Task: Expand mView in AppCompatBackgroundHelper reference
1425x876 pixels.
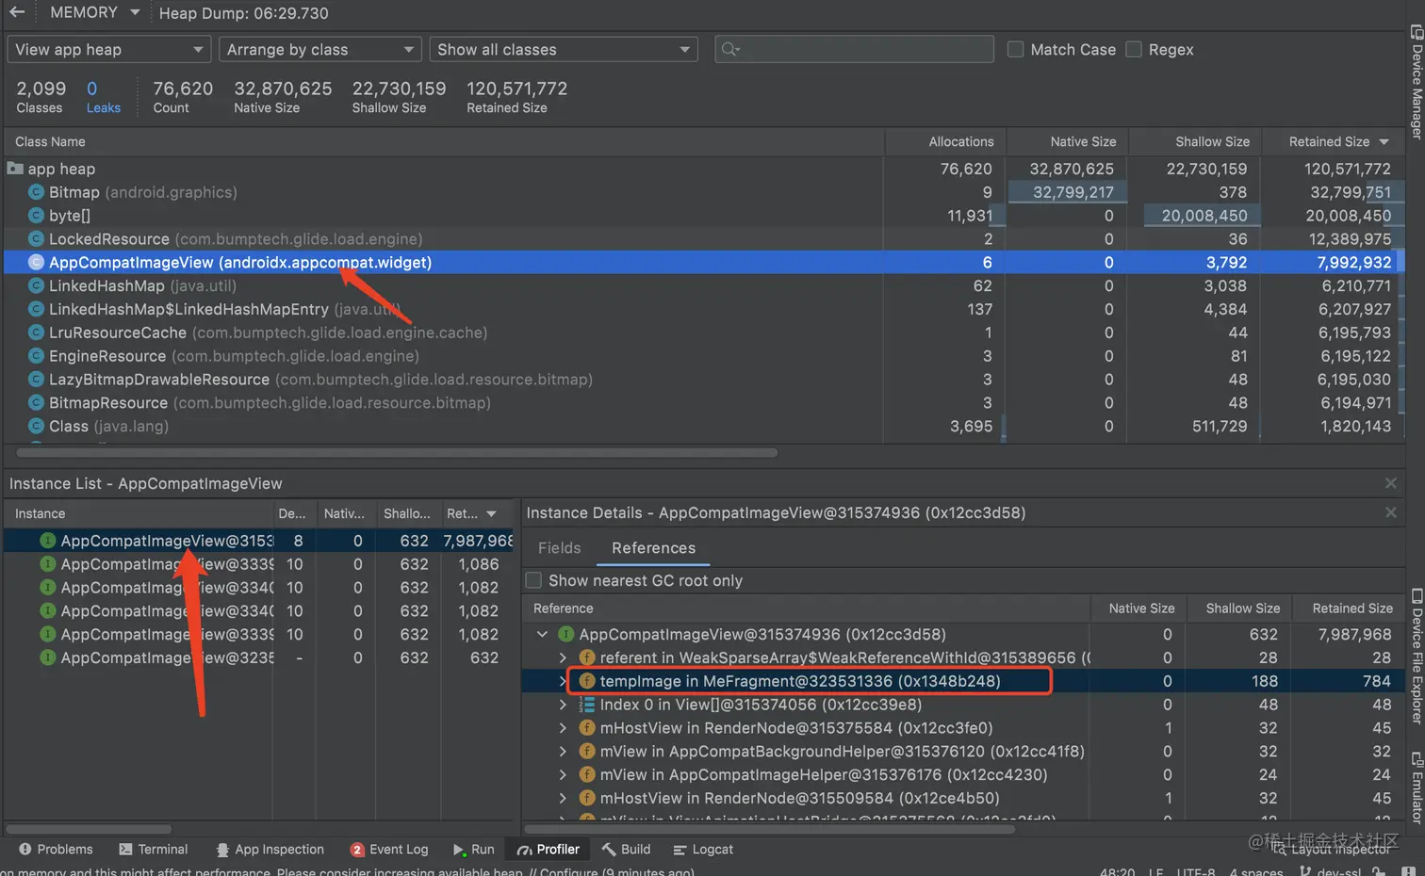Action: coord(563,752)
